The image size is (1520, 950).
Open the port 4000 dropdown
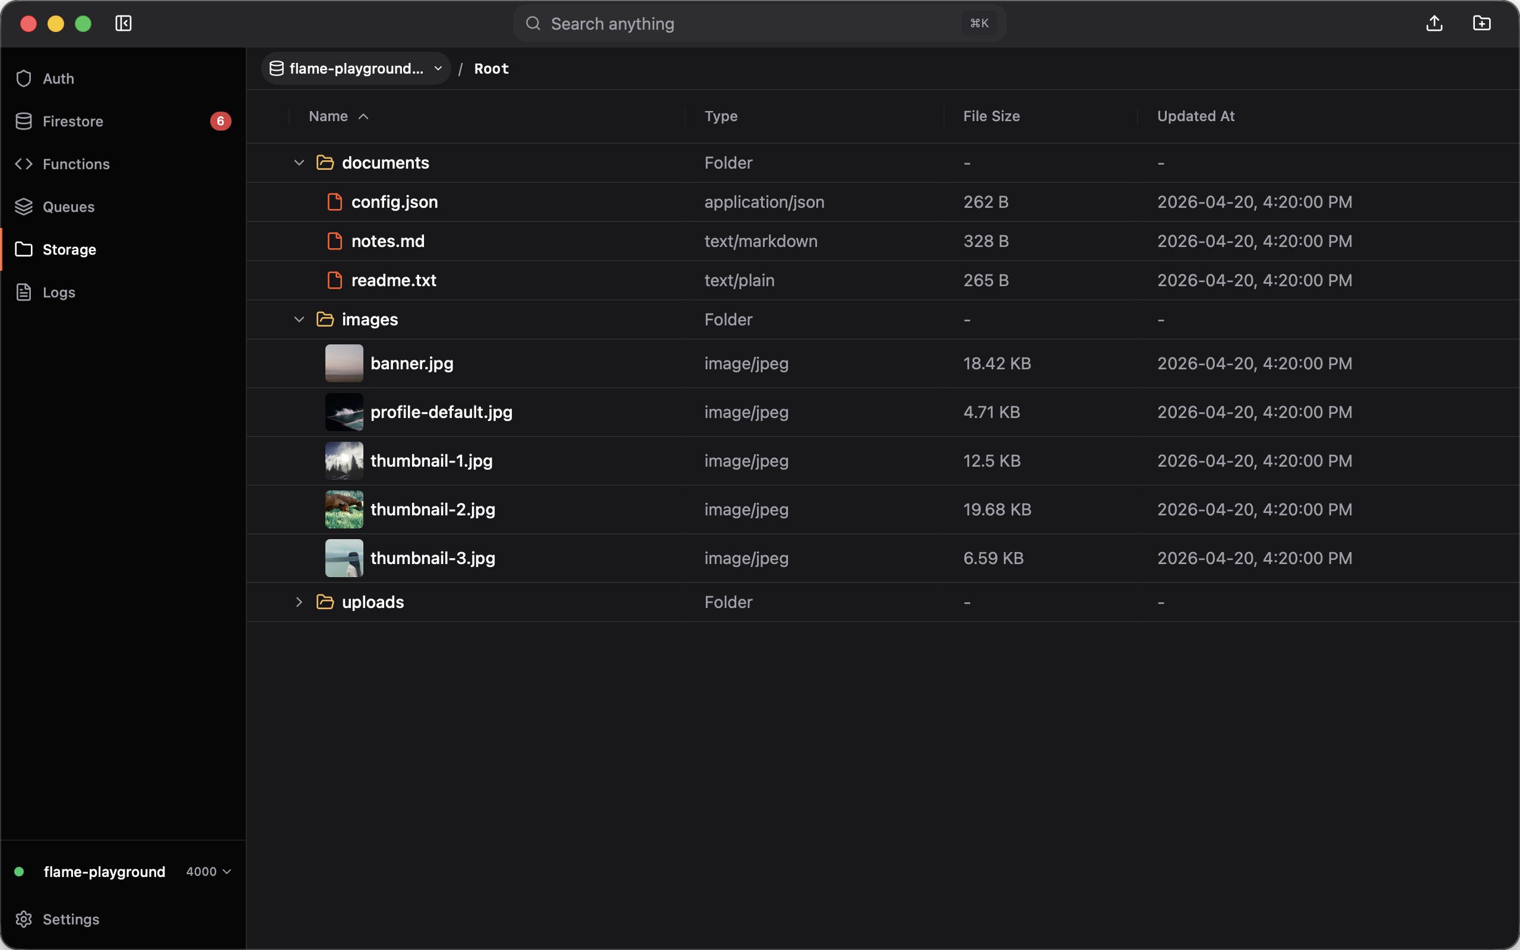tap(208, 872)
